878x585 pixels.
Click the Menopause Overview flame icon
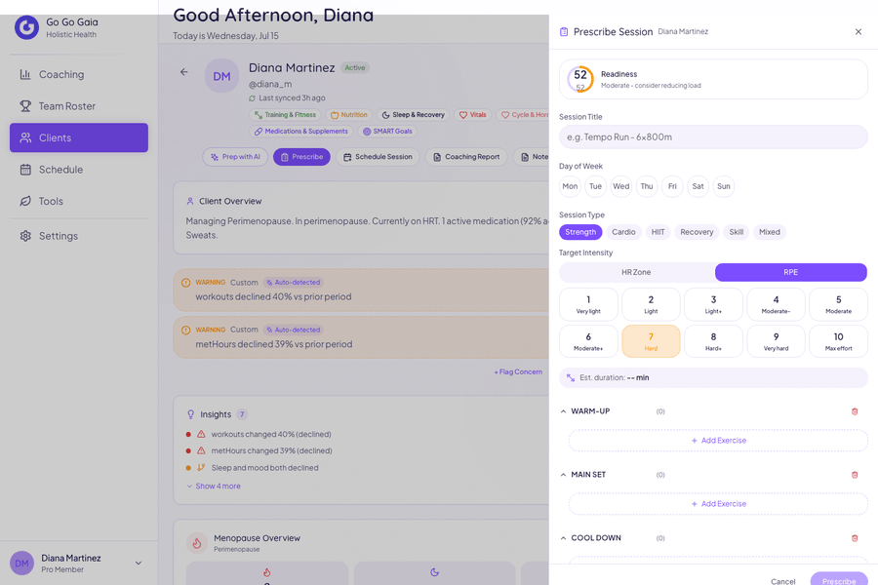pos(197,542)
